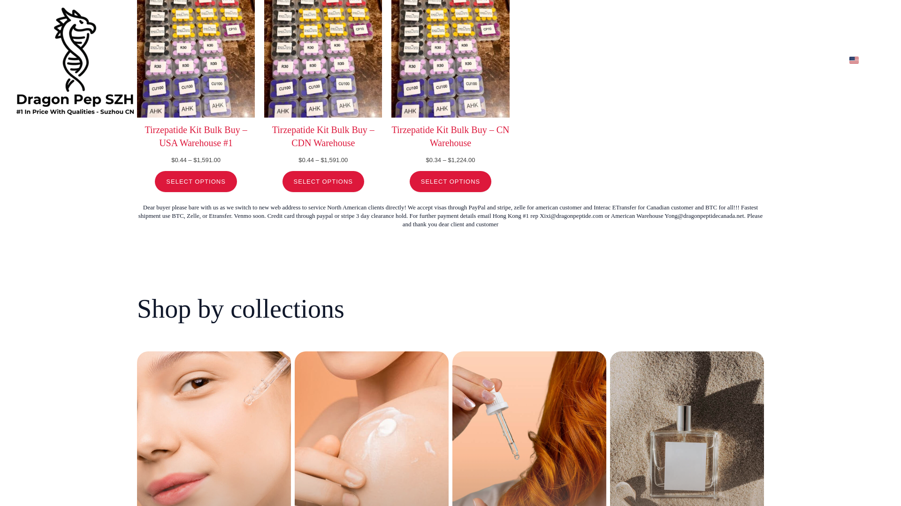
Task: Open the perfume bottle on sand collection
Action: coord(687,429)
